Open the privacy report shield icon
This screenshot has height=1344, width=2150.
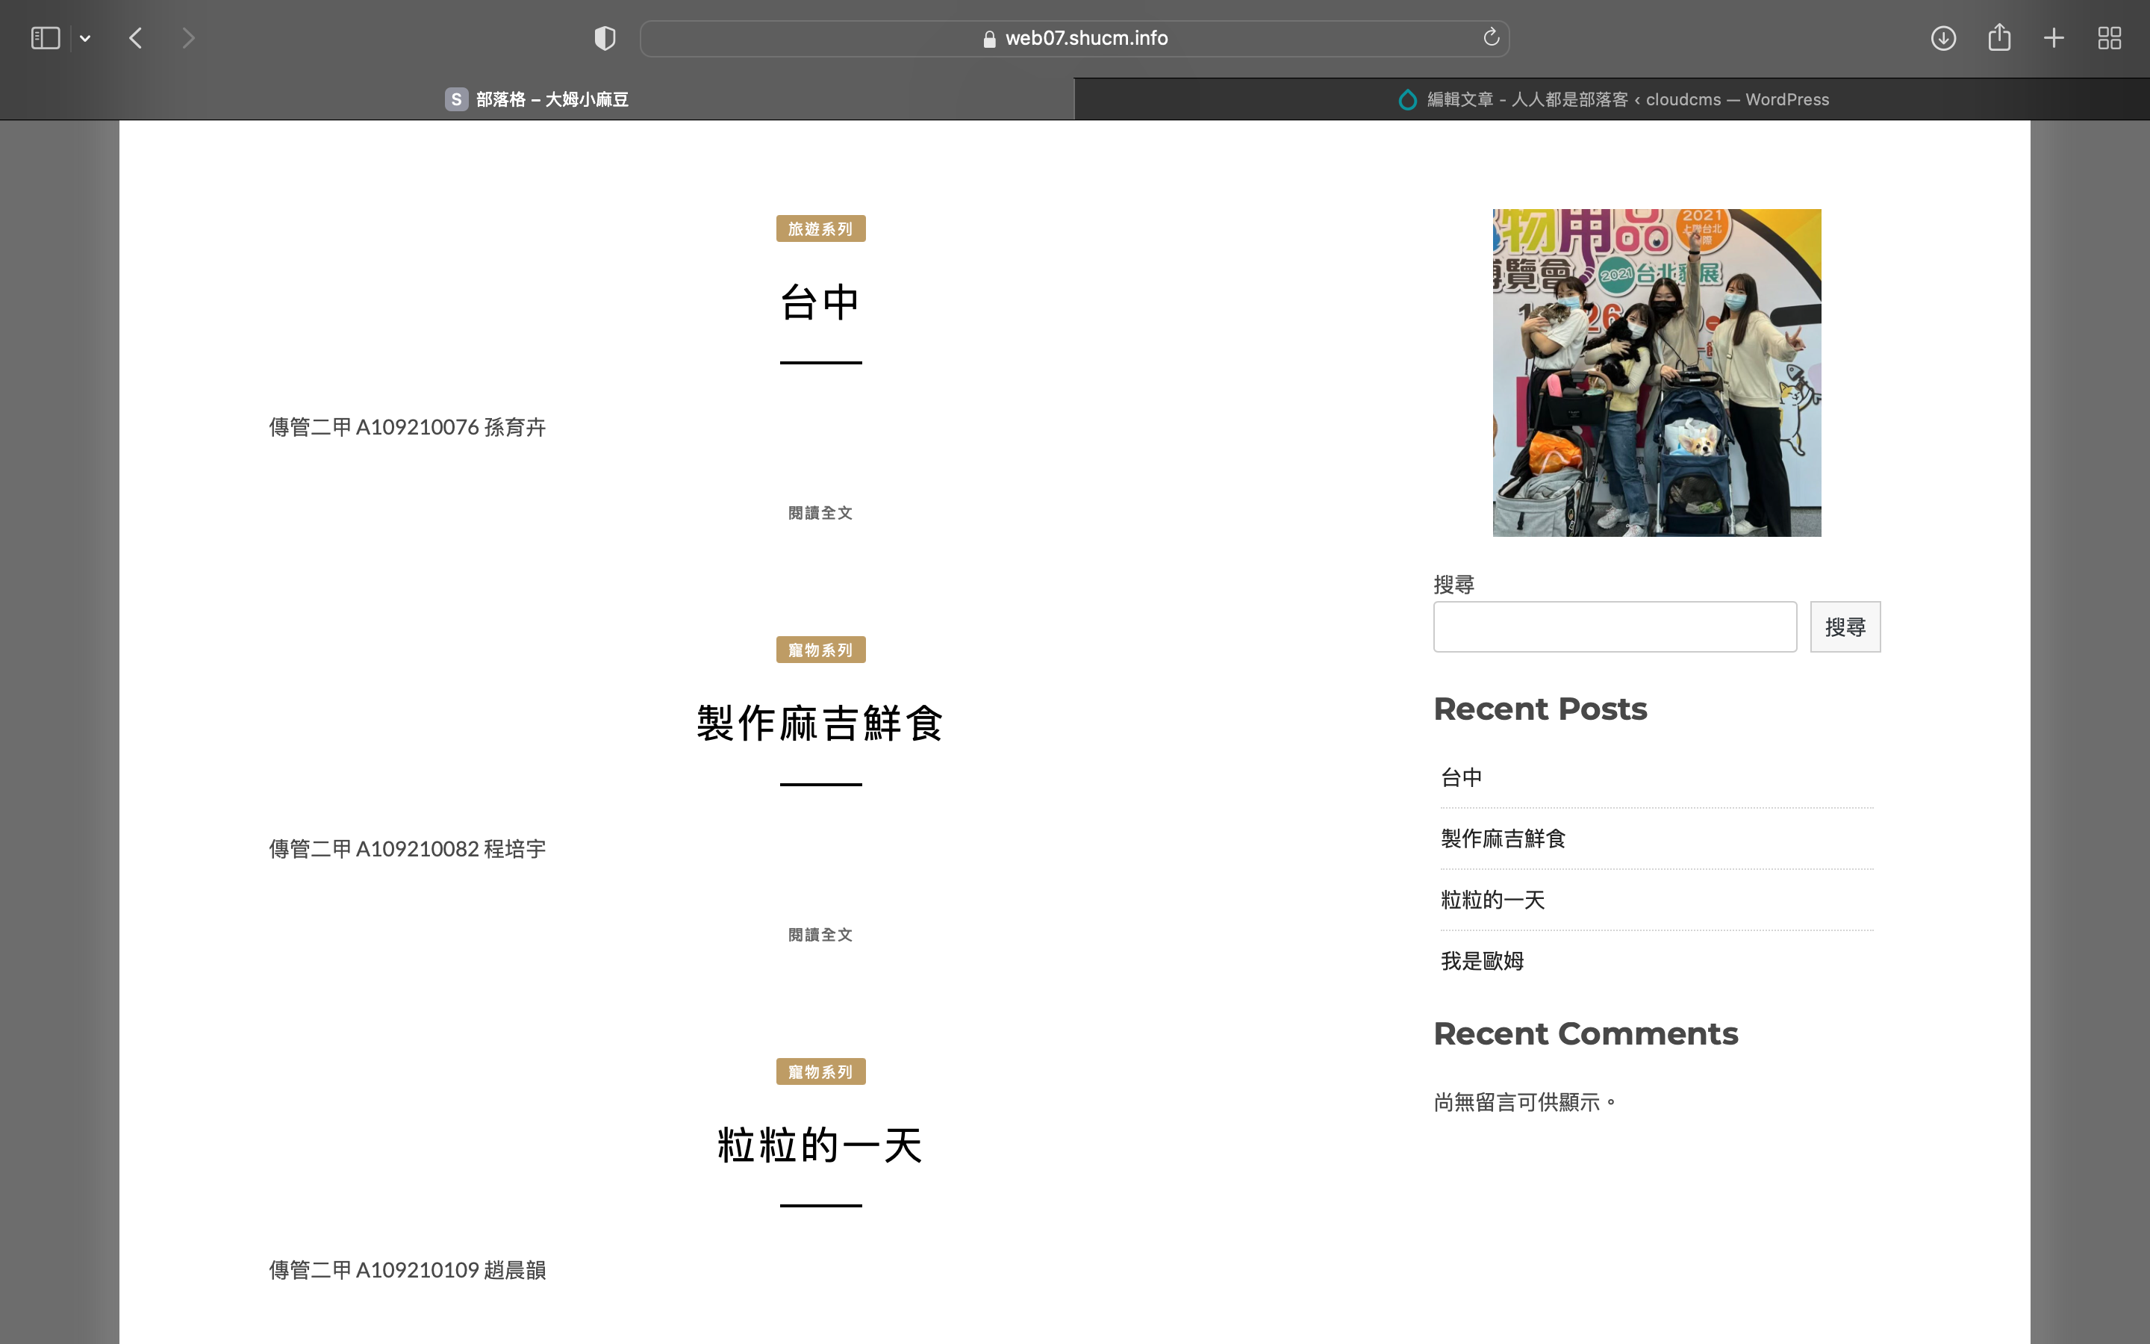coord(605,38)
